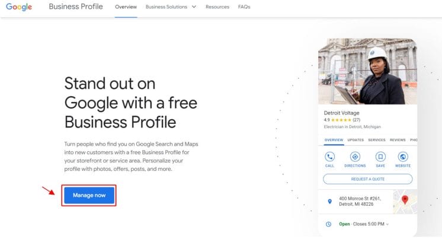
Task: Click the electrician cover photo
Action: (367, 71)
